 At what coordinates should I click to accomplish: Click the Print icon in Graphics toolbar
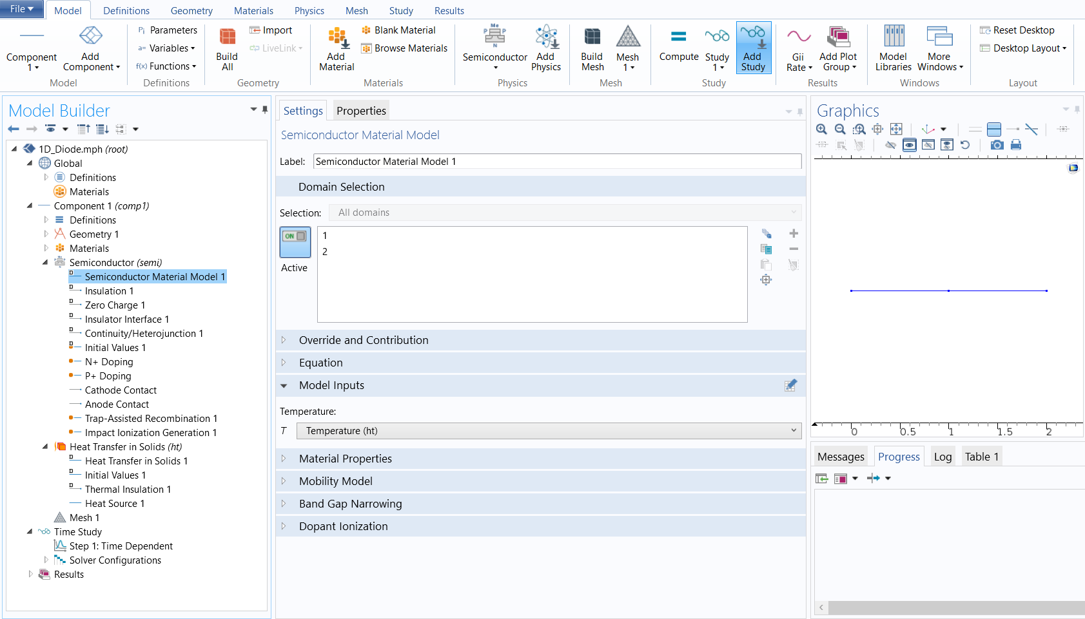[1016, 145]
